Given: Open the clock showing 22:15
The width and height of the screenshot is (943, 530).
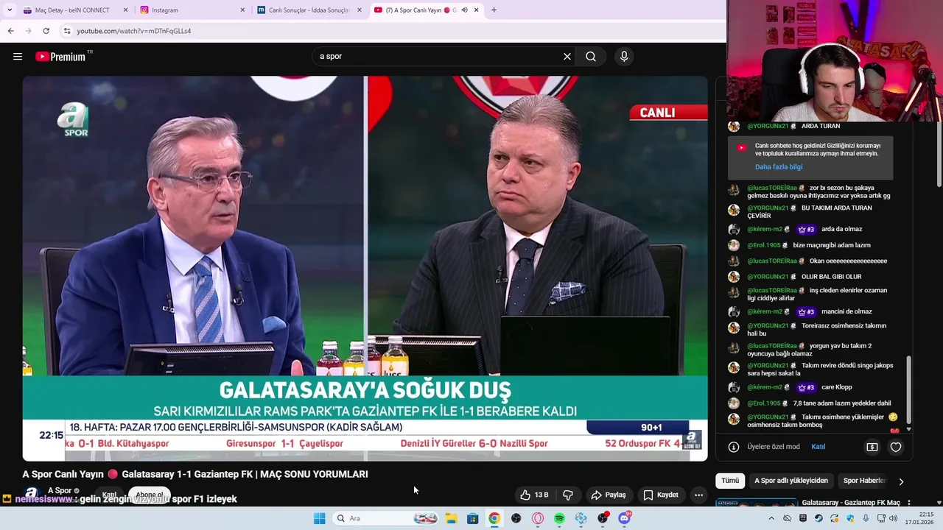Looking at the screenshot, I should [920, 518].
